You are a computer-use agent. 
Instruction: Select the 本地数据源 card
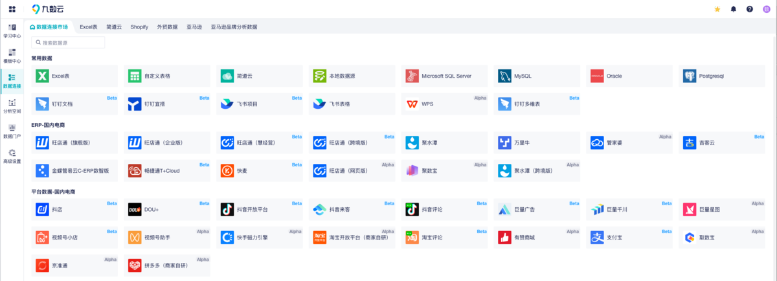coord(353,76)
